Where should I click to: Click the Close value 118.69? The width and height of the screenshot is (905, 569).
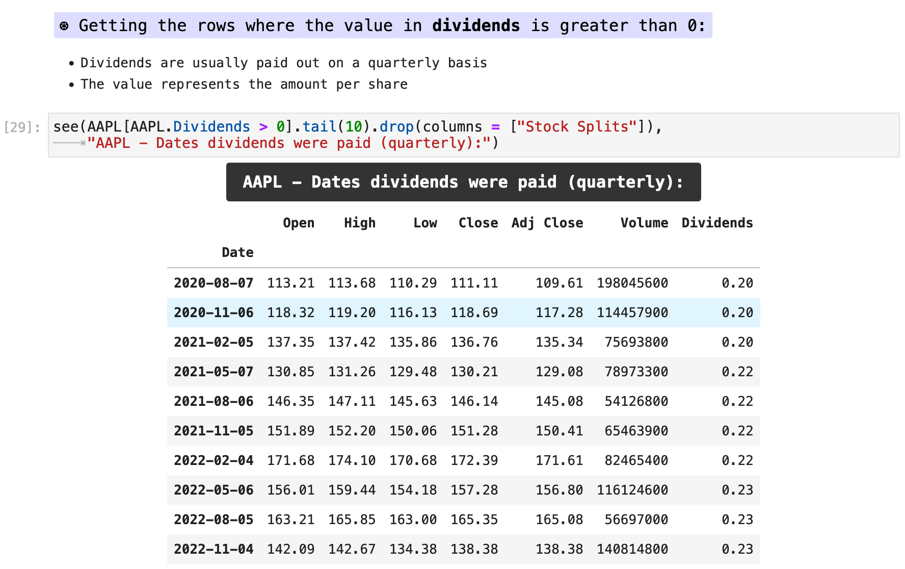474,313
